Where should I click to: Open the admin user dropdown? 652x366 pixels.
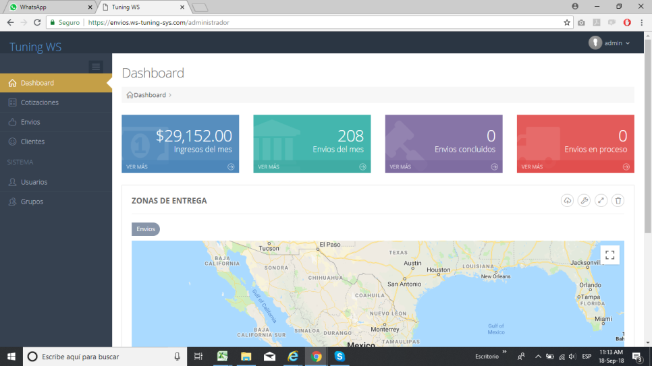coord(610,43)
